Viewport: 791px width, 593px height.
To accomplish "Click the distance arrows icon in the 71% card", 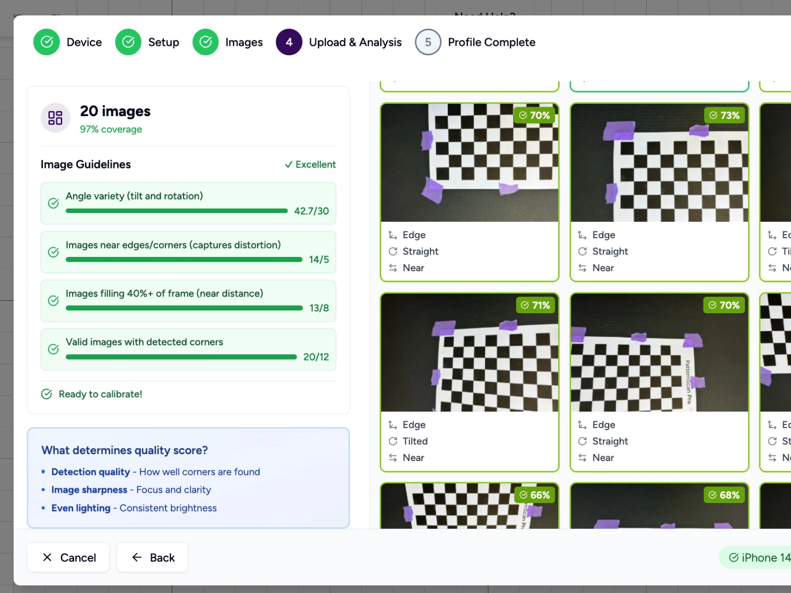I will 393,458.
